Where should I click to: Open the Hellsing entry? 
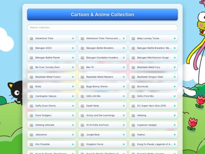point(153,115)
